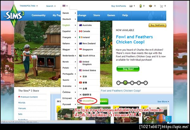This screenshot has width=190, height=130.
Task: Click the South Korea flag icon
Action: [x=80, y=95]
